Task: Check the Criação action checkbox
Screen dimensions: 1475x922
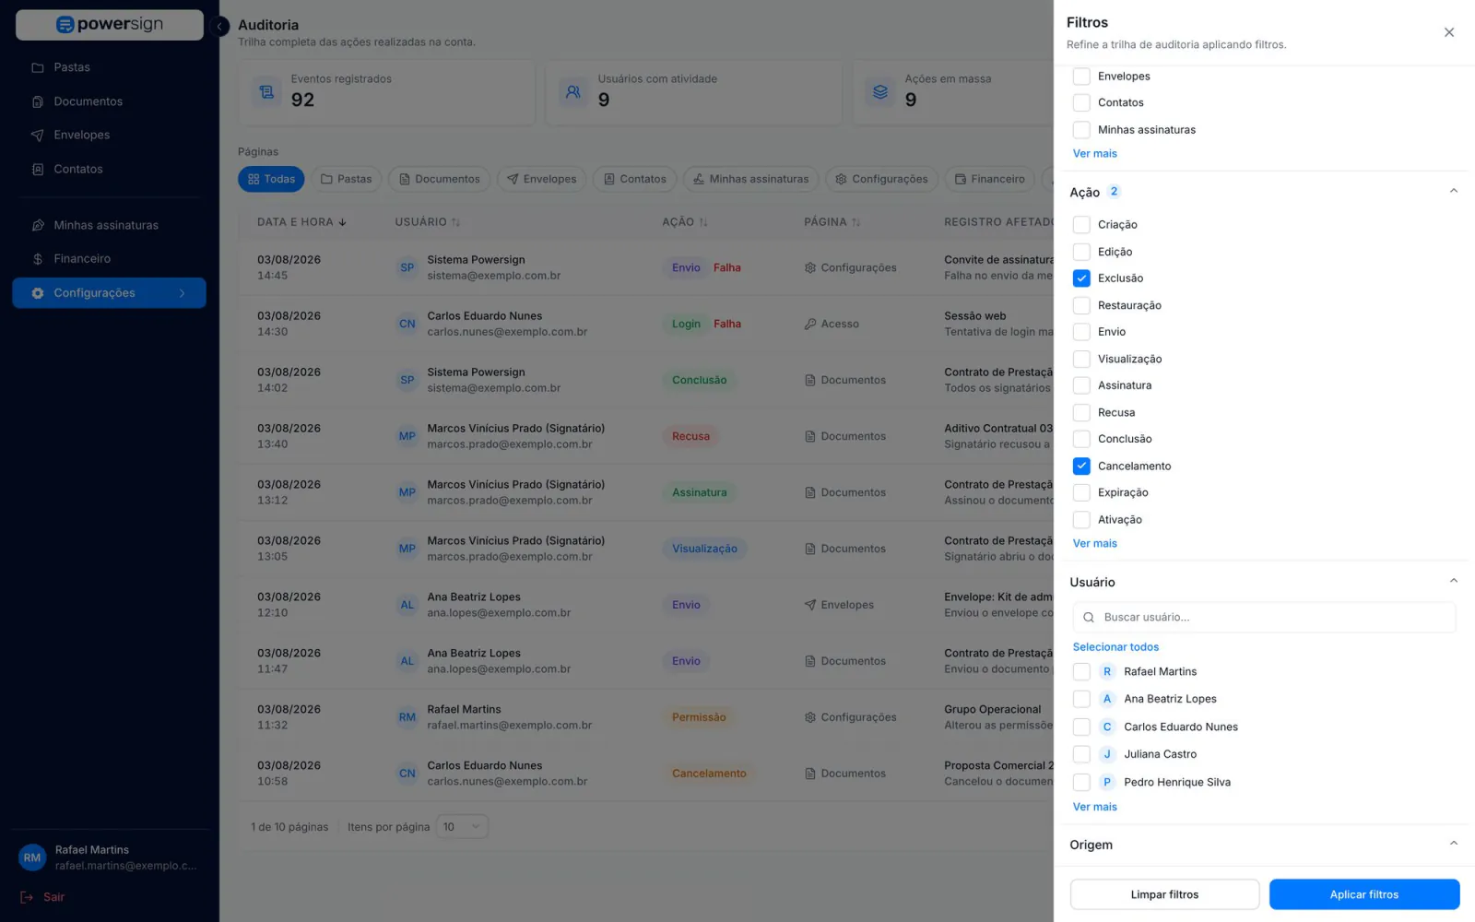Action: coord(1081,225)
